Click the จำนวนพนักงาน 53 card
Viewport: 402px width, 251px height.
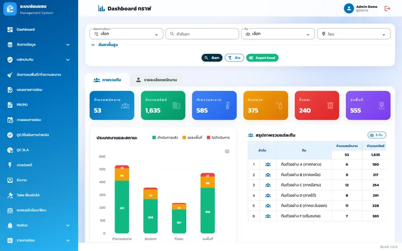coord(112,105)
